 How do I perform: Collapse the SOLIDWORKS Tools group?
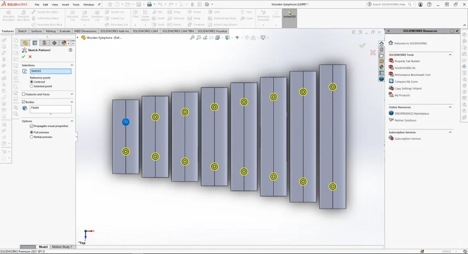tap(450, 54)
